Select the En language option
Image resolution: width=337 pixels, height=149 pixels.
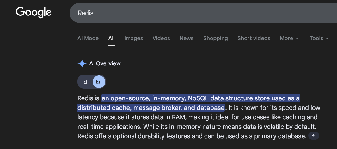tap(99, 82)
